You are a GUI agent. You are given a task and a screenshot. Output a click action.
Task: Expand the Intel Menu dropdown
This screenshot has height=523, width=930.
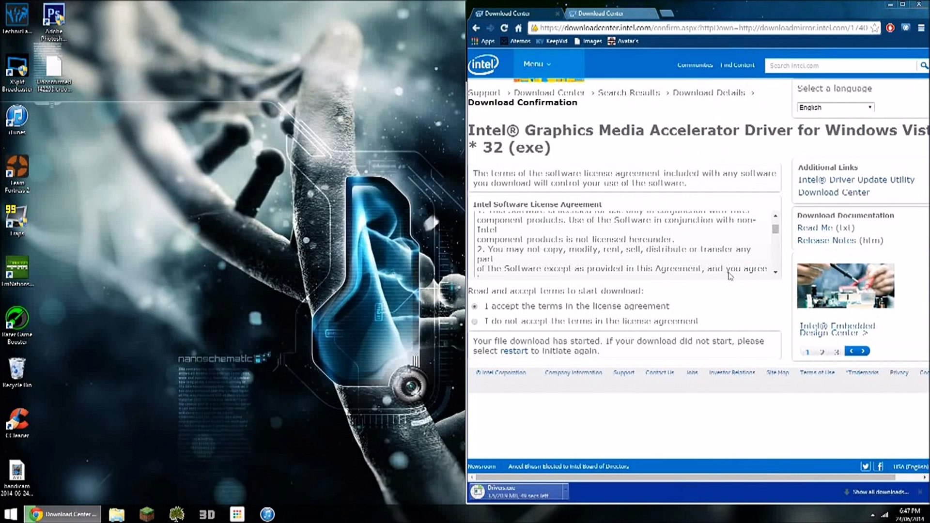(x=537, y=64)
